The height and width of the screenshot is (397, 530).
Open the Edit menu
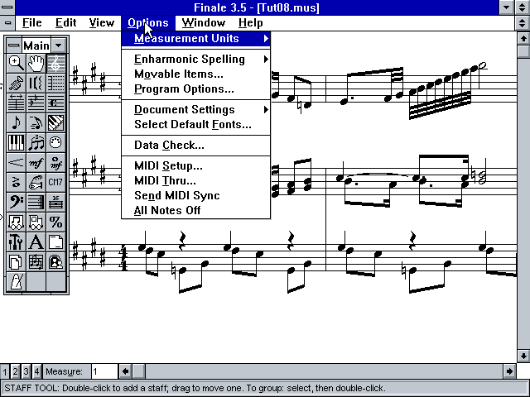65,23
